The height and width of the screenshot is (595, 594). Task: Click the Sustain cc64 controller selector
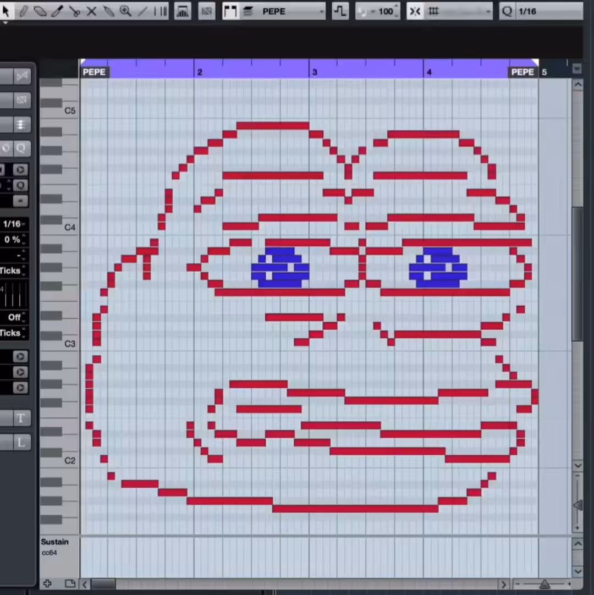(55, 547)
